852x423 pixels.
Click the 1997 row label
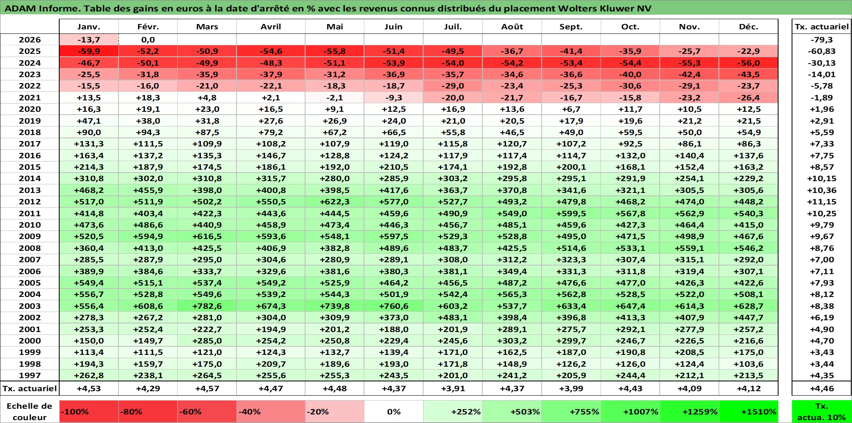[x=30, y=375]
